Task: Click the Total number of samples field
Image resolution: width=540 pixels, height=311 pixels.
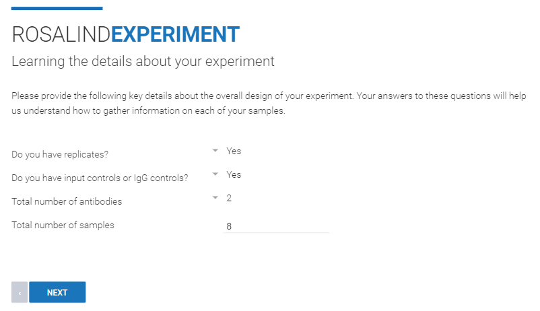Action: pyautogui.click(x=276, y=226)
